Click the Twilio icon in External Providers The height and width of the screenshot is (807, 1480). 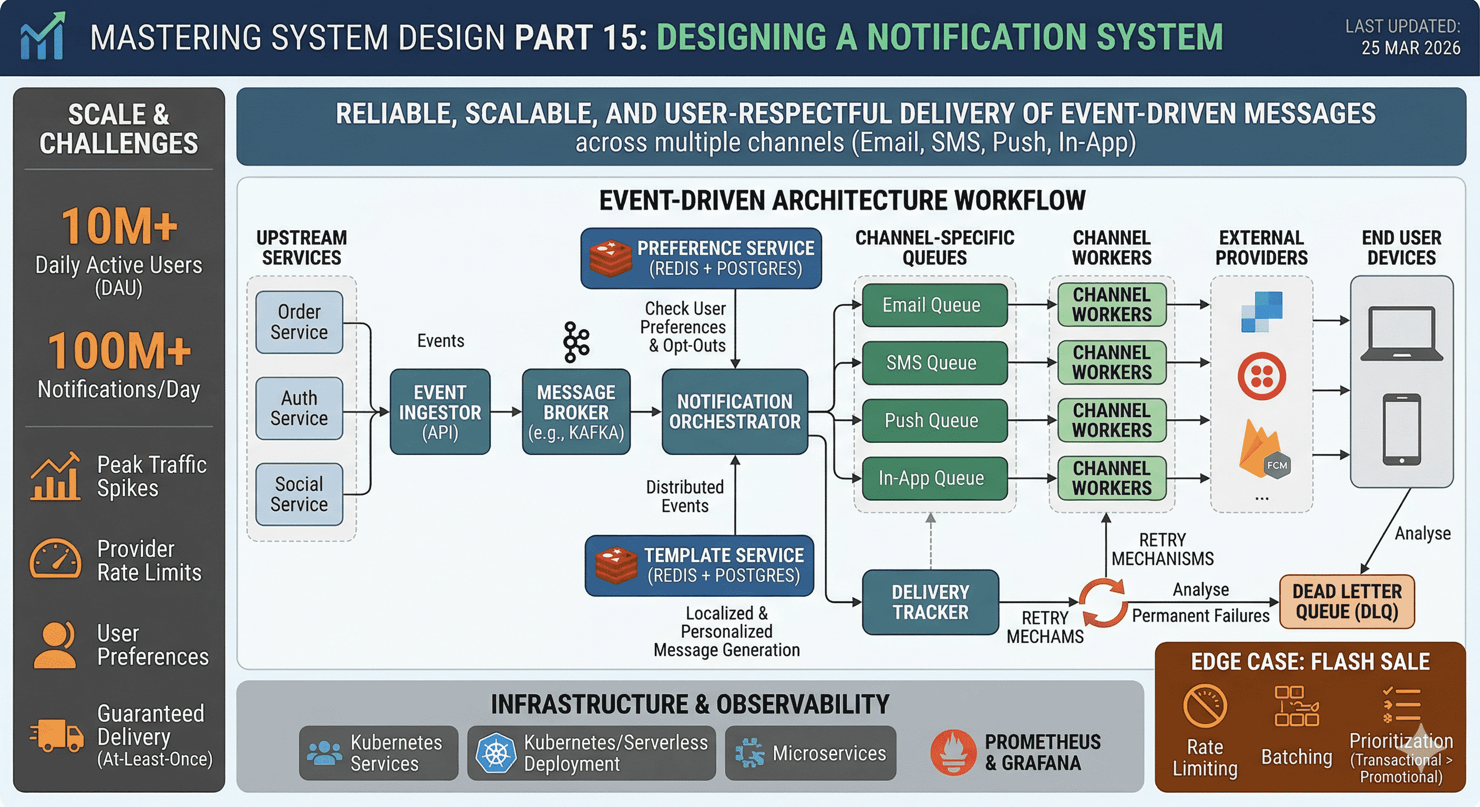(1262, 376)
